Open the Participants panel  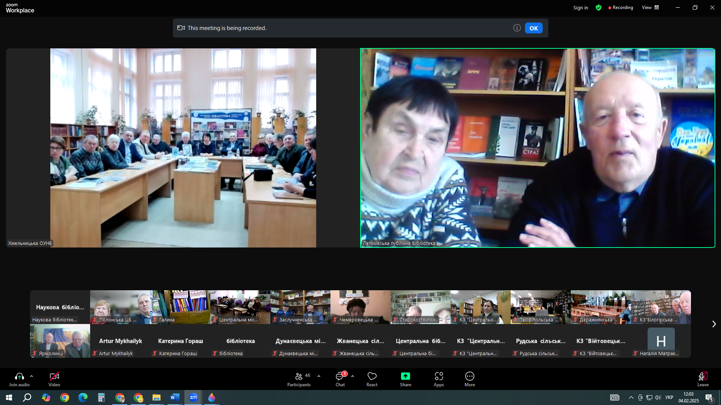299,379
